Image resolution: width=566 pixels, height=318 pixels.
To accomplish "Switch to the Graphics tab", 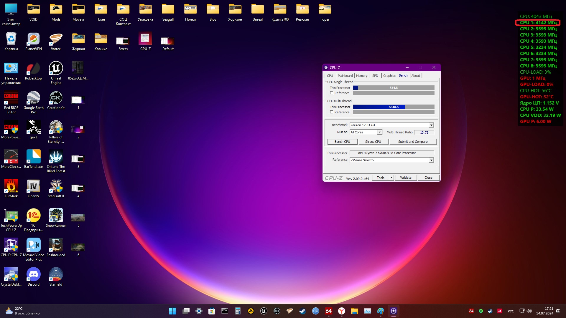I will pyautogui.click(x=389, y=76).
